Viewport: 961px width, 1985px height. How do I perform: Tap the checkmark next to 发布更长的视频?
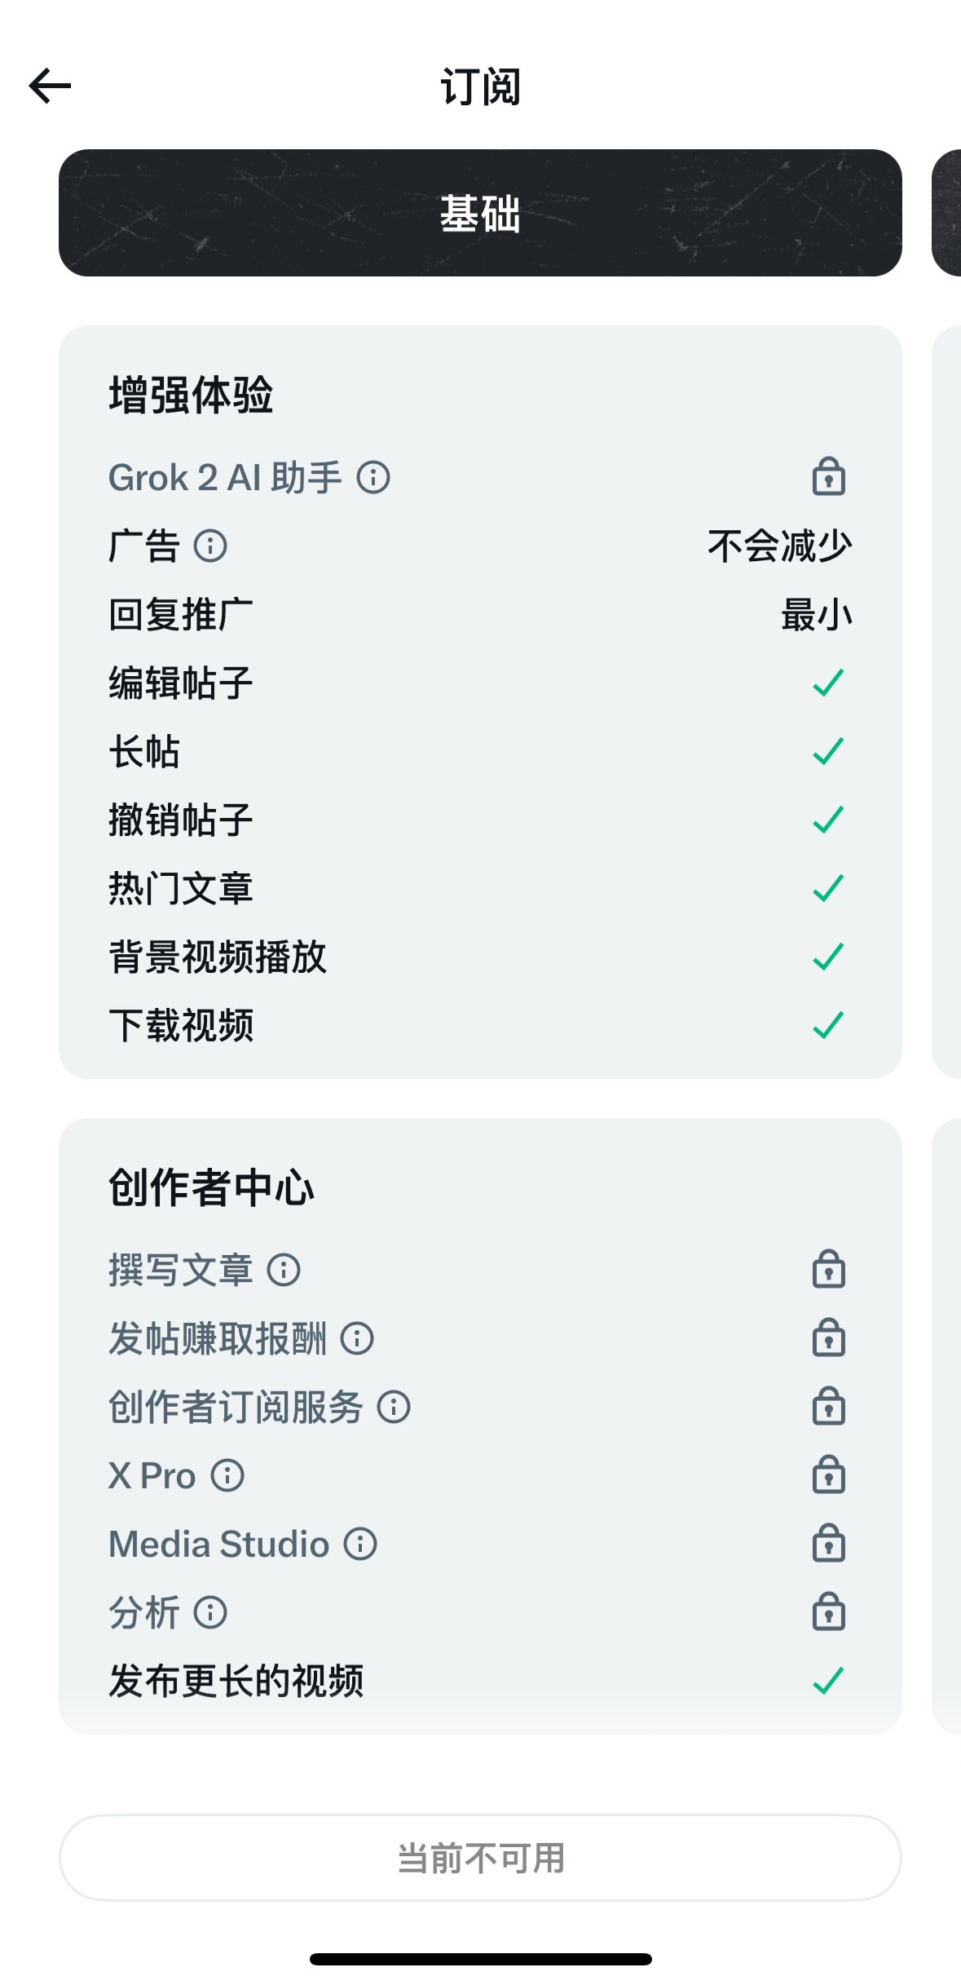click(x=828, y=1681)
